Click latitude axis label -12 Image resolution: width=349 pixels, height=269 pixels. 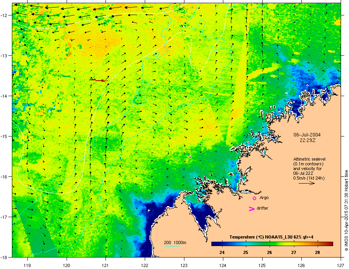[4, 15]
